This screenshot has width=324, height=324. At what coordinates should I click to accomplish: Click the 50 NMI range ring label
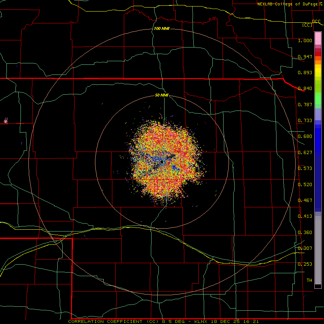(x=162, y=95)
